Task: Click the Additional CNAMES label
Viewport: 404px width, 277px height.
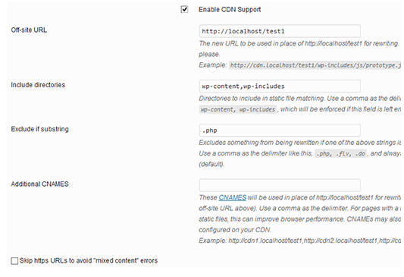Action: coord(39,184)
